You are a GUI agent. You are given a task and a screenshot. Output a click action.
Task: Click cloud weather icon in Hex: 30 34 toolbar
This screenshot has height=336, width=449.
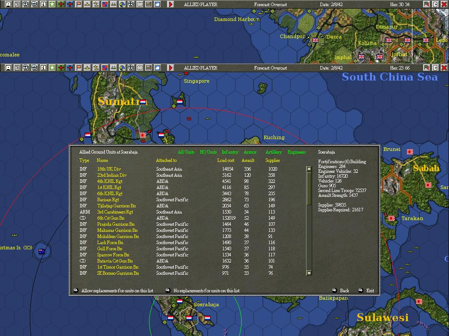157,4
